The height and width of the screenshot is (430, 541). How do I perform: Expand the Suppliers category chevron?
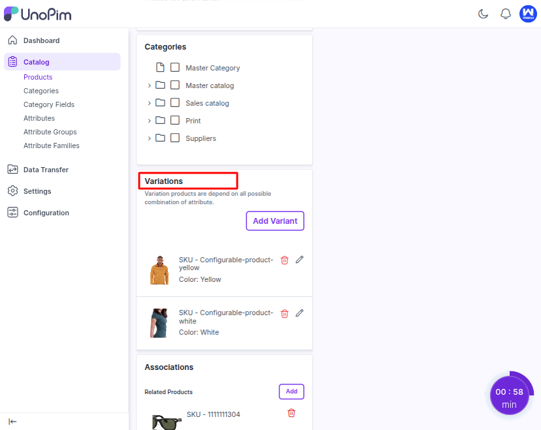149,138
